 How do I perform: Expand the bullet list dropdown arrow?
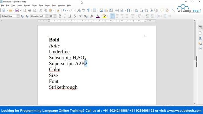click(136, 16)
